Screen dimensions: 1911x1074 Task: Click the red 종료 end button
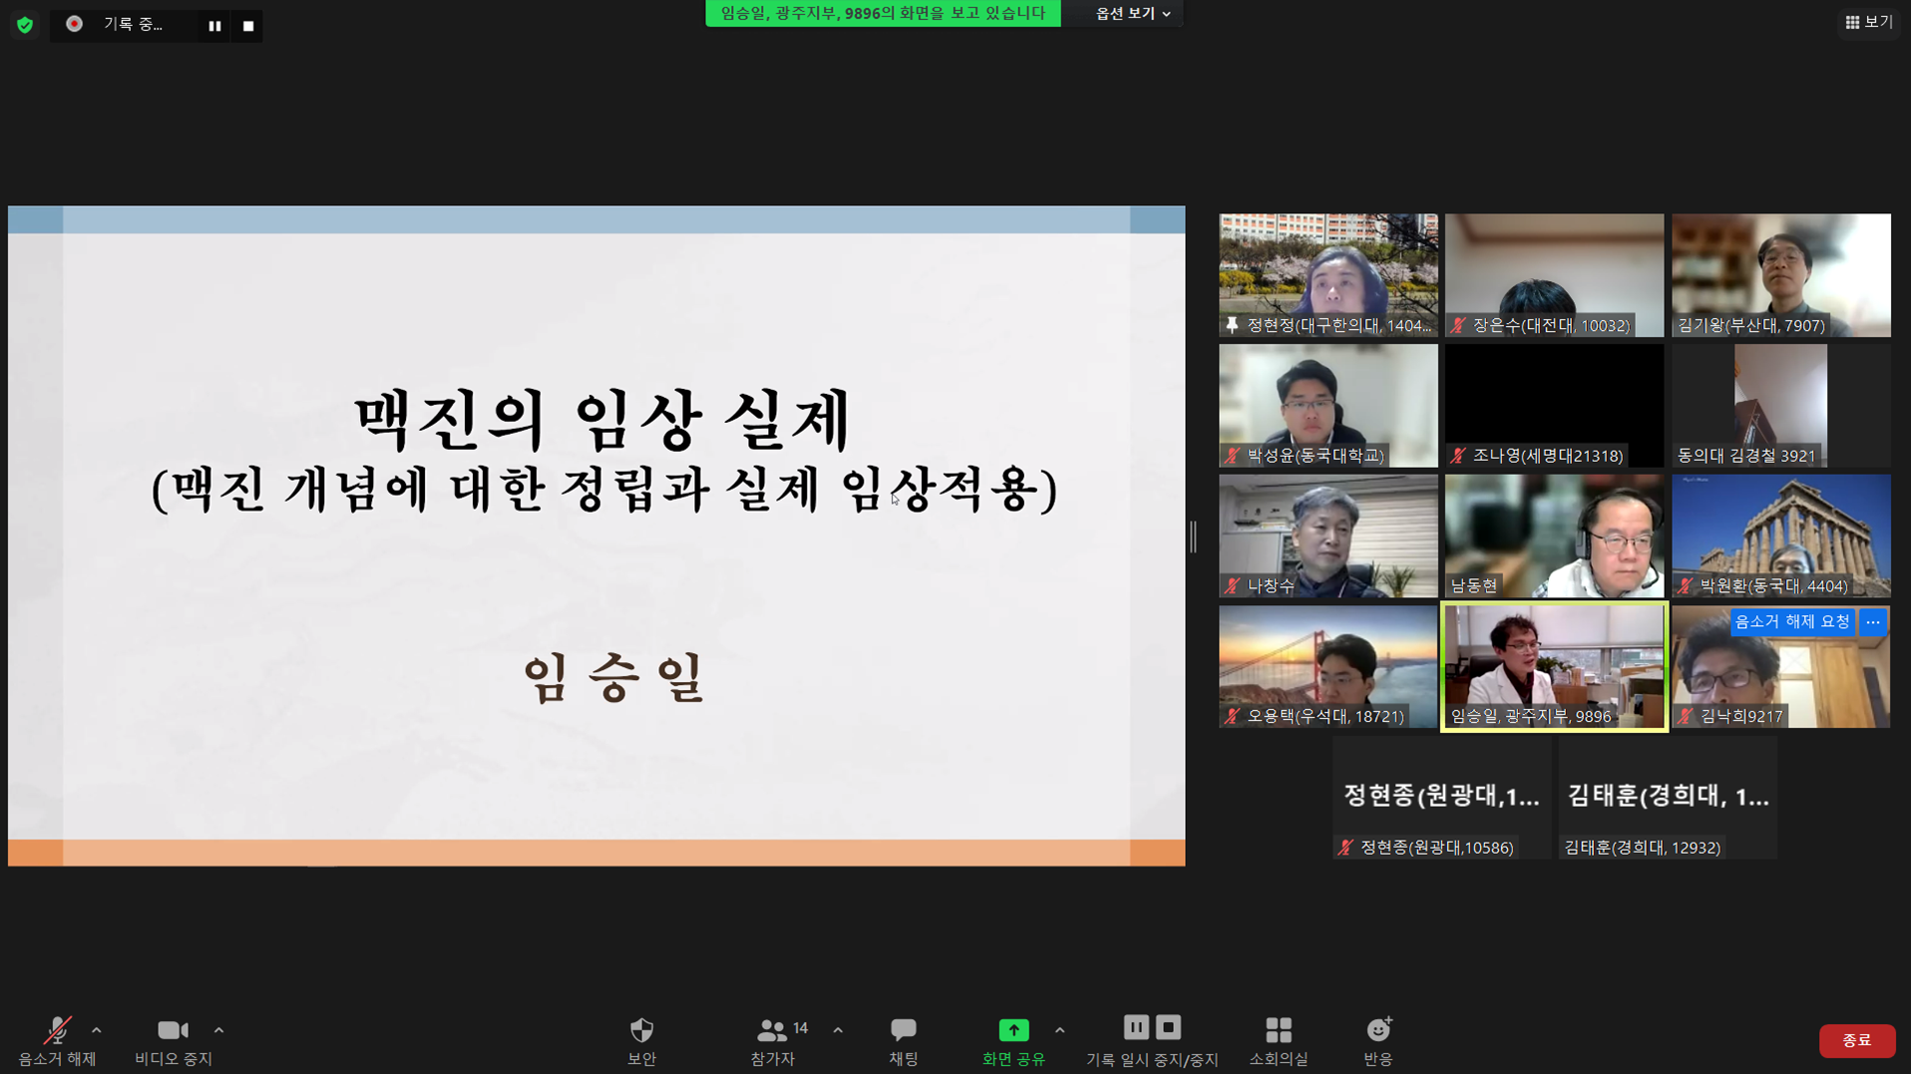point(1857,1040)
